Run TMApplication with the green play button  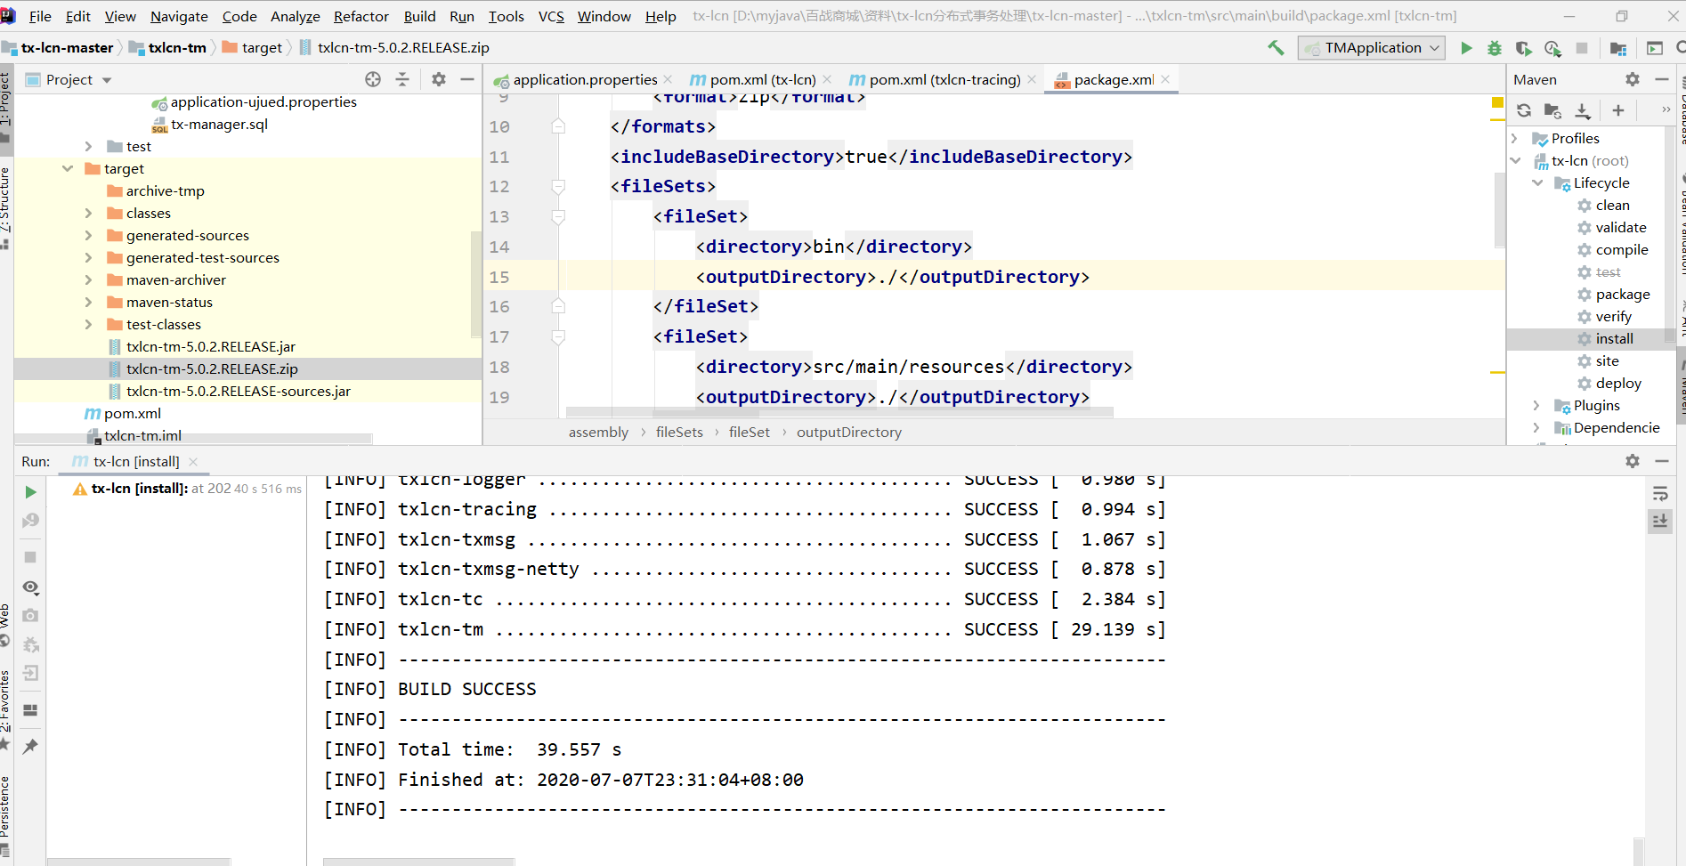tap(1466, 48)
